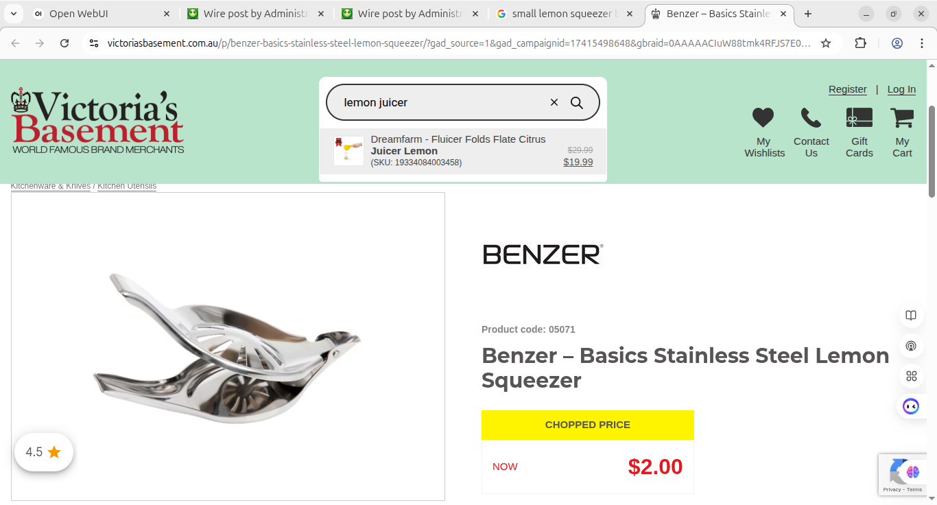Bookmark this page with star icon
Viewport: 937px width, 505px height.
pyautogui.click(x=826, y=43)
